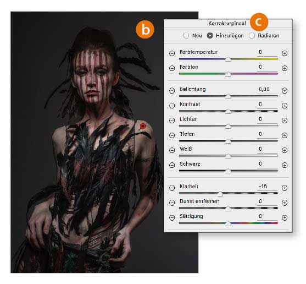Click the plus icon for Dunst entfernen
The image size is (306, 284).
[x=285, y=203]
